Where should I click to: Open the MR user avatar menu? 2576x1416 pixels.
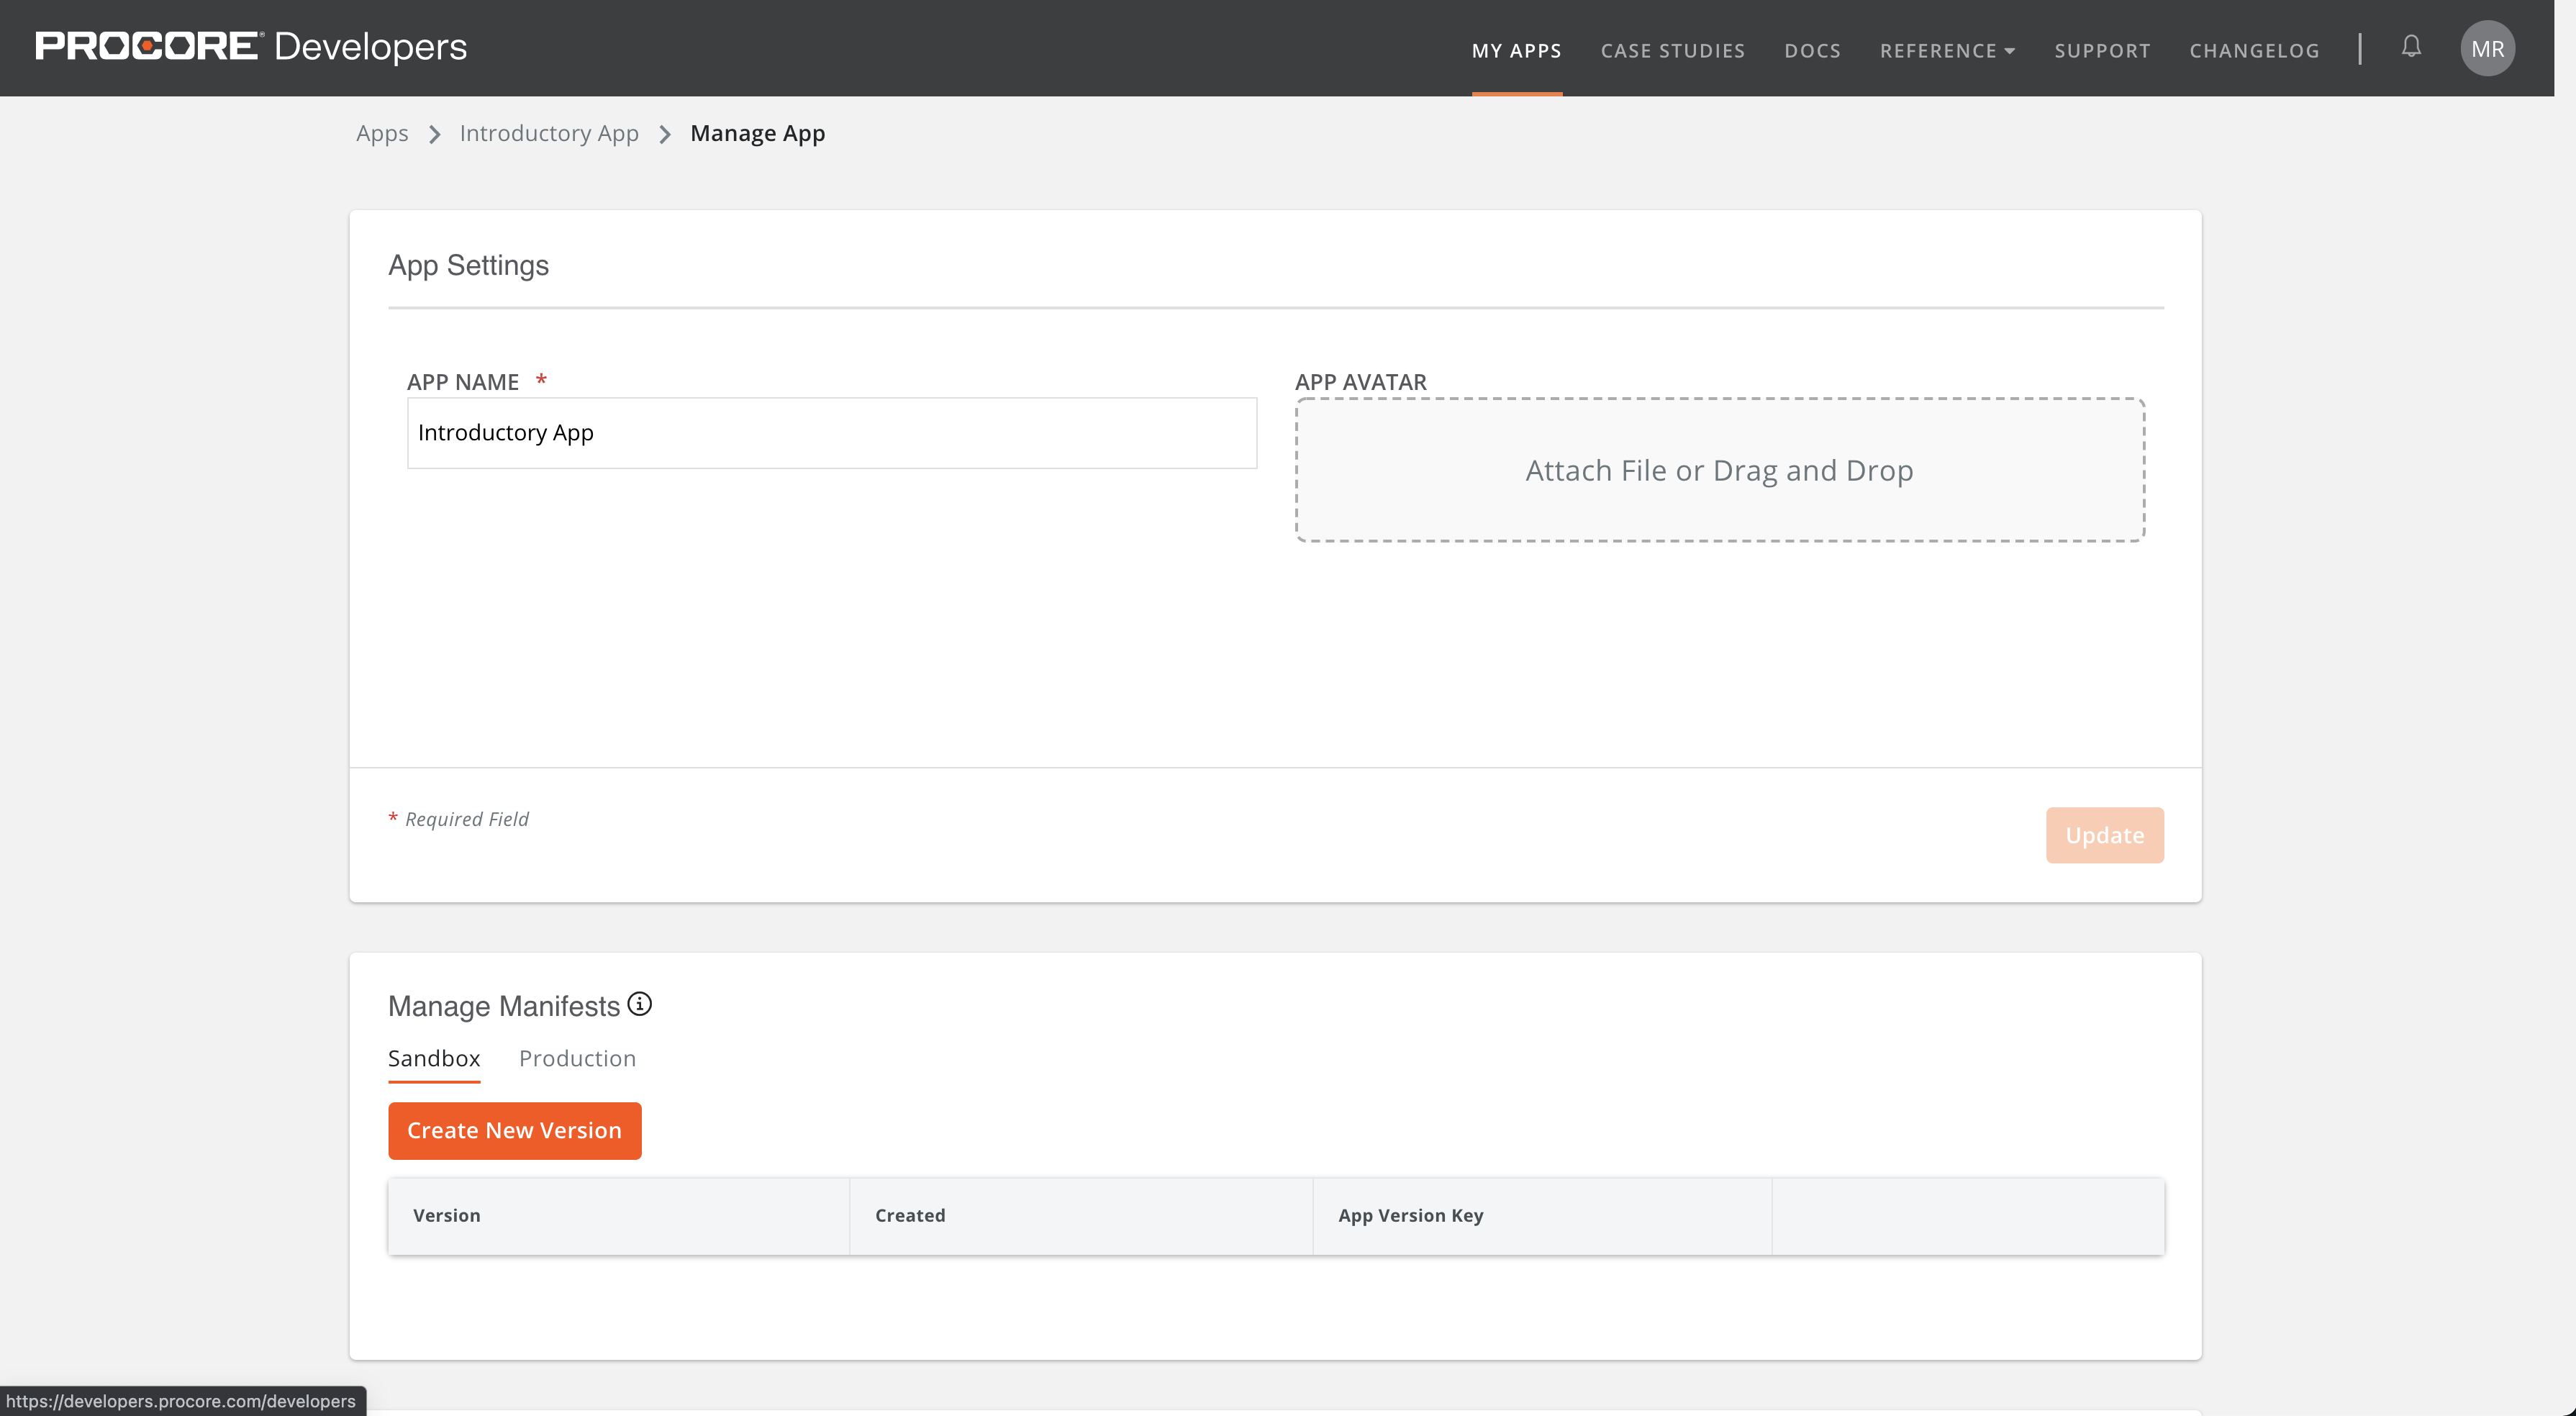point(2487,48)
